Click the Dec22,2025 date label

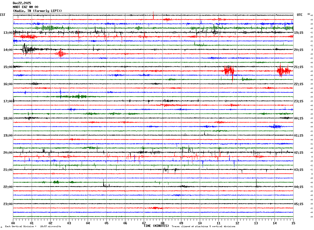click(22, 3)
